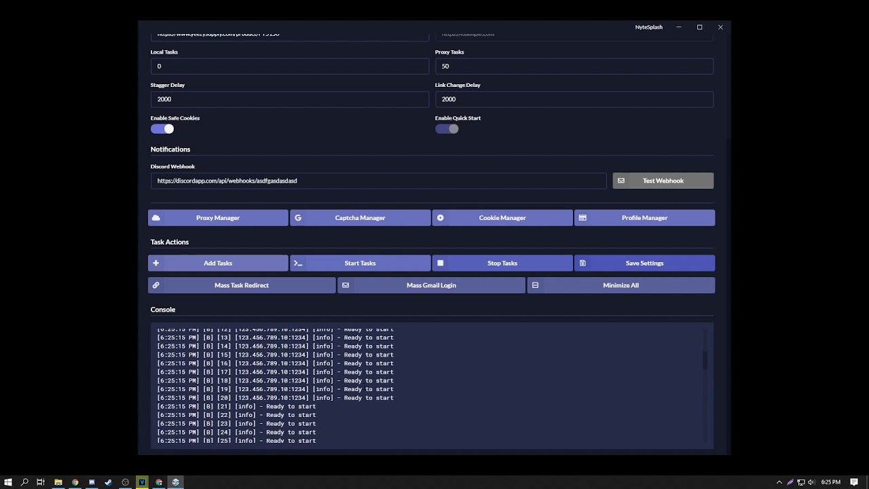This screenshot has height=489, width=869.
Task: Click the Console section heading
Action: pyautogui.click(x=163, y=310)
